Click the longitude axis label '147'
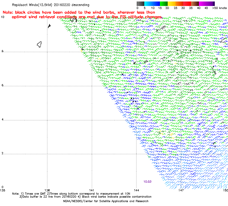The height and width of the screenshot is (206, 228). 181,190
